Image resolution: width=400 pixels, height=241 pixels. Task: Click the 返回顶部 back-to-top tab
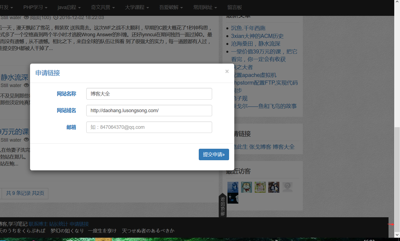click(x=222, y=205)
